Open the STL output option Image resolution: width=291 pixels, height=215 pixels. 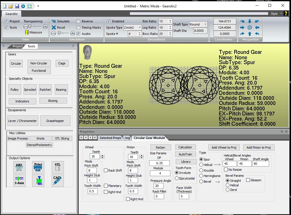(57, 167)
